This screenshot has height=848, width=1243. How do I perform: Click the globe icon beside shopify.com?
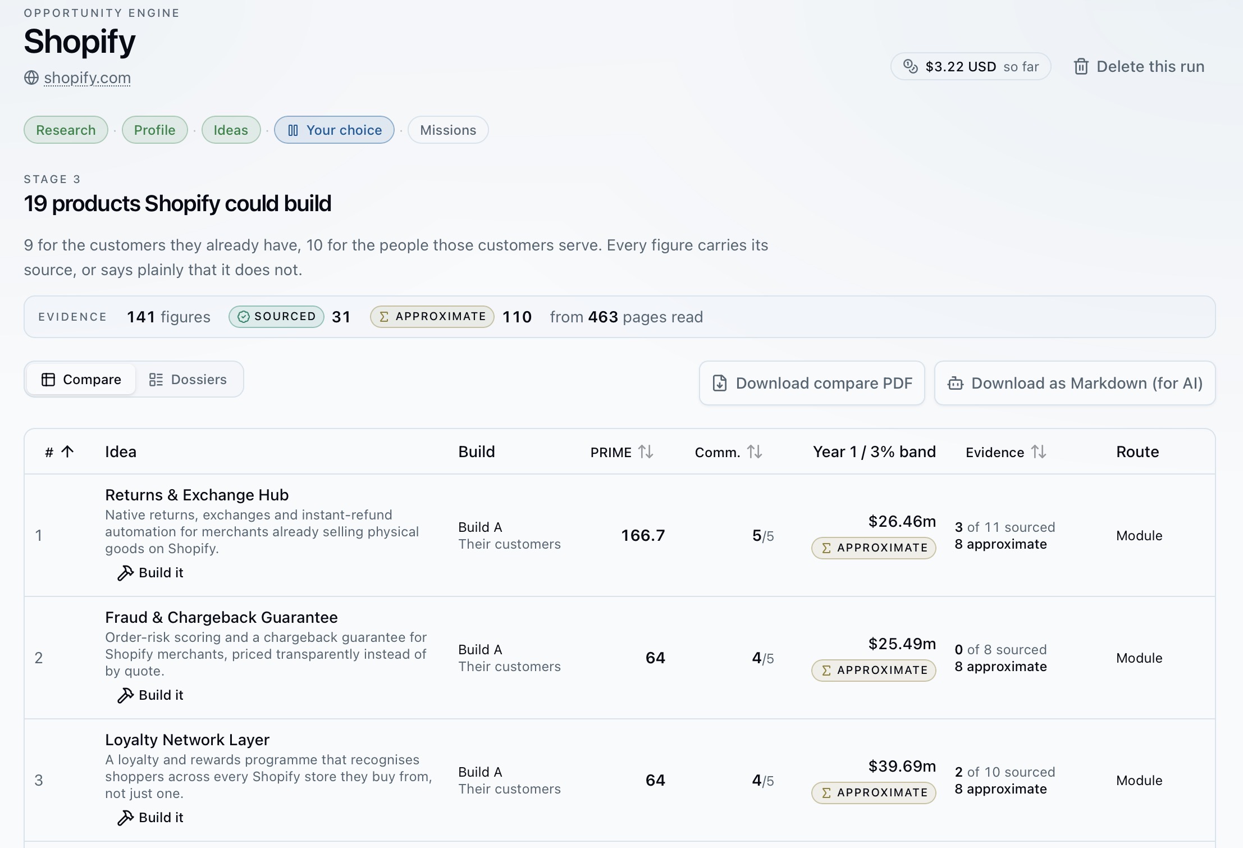click(31, 77)
